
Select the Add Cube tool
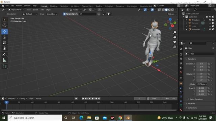[x=4, y=67]
